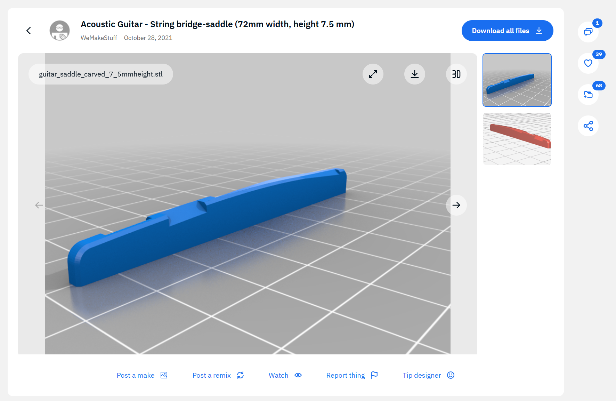Watch this thing
616x401 pixels.
(285, 375)
